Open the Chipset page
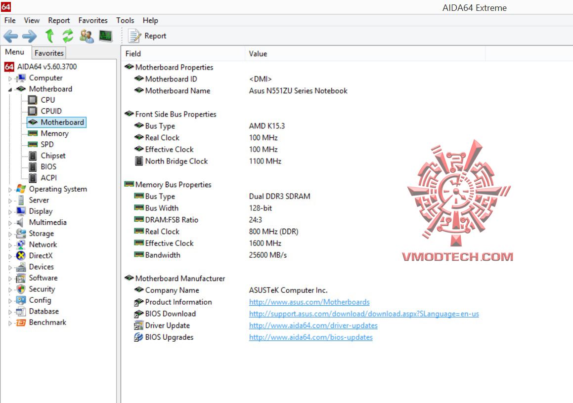573x403 pixels. (x=53, y=156)
